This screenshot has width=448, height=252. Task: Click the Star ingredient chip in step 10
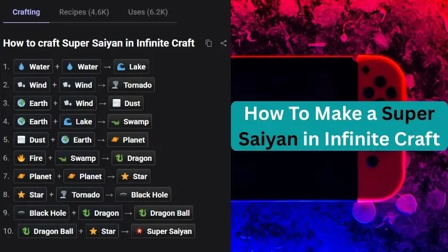click(102, 231)
